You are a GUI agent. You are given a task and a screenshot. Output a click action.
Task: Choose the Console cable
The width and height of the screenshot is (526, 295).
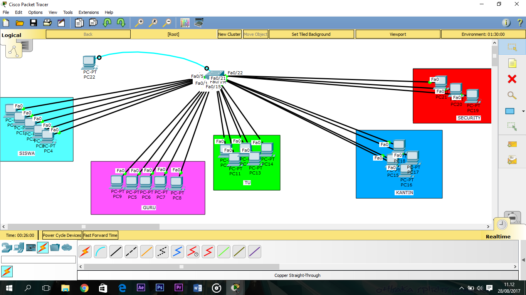coord(101,252)
